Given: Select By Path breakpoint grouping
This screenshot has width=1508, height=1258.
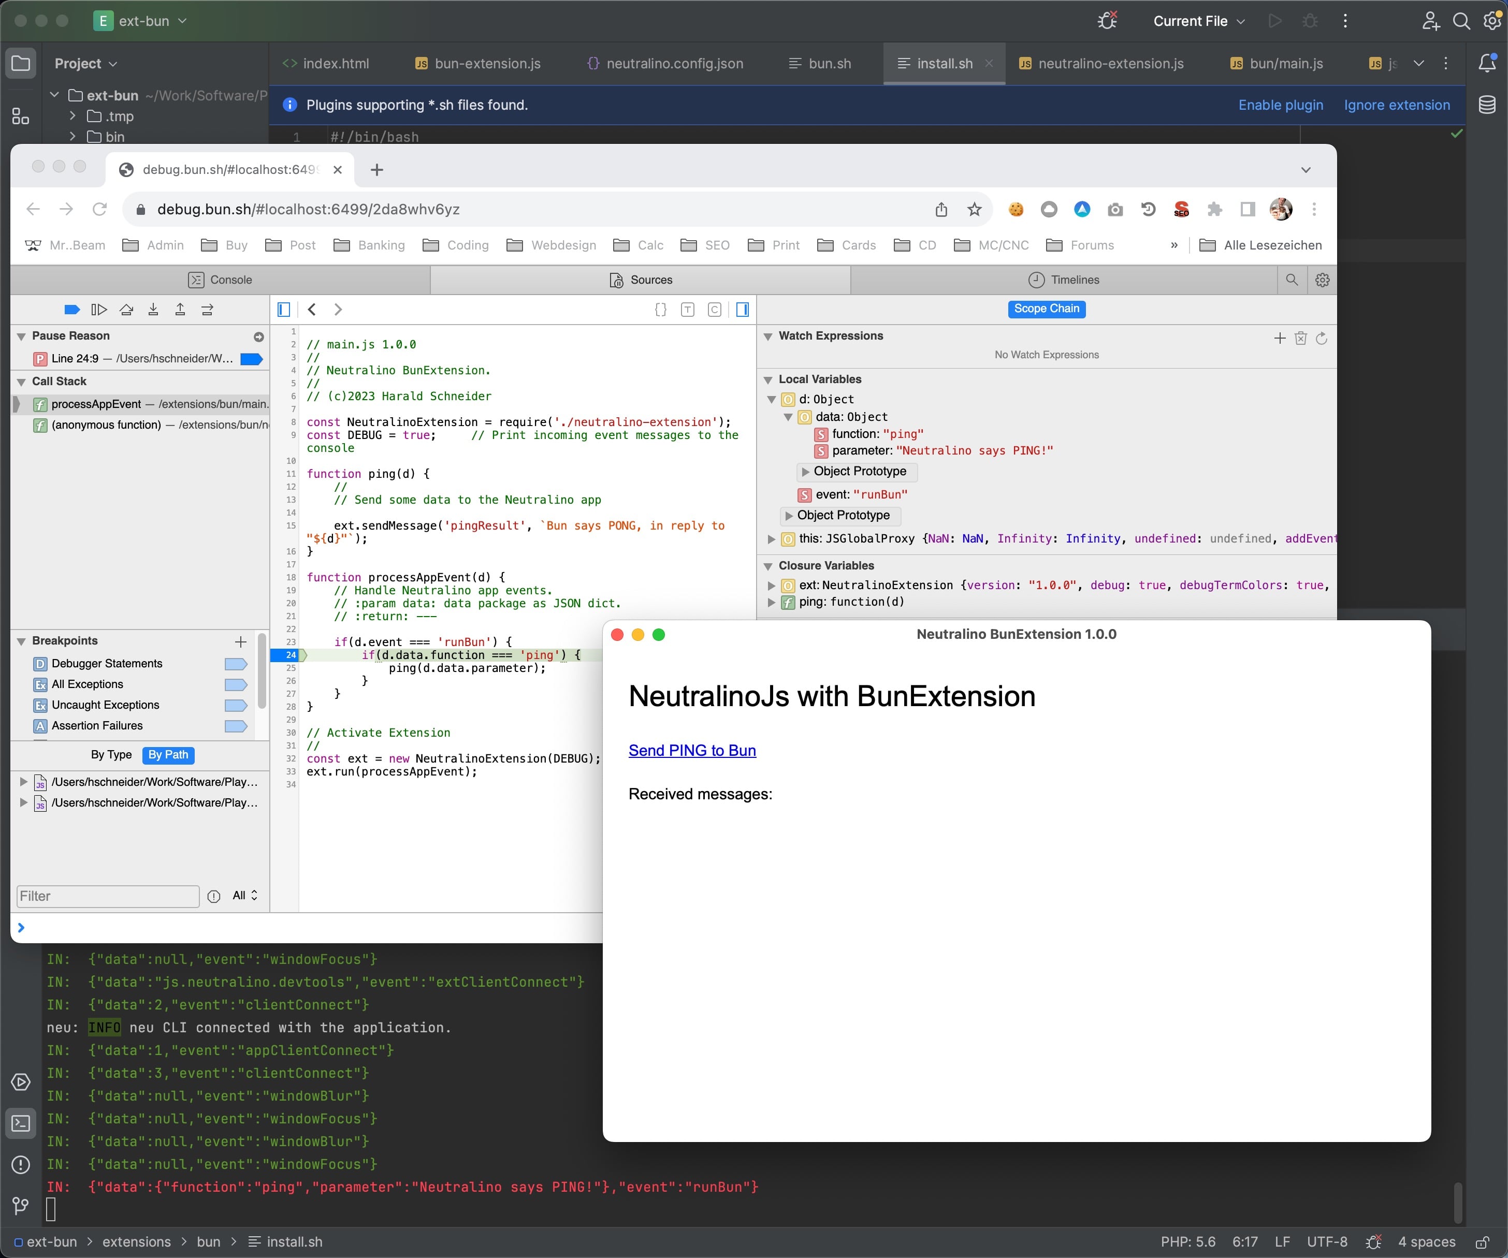Looking at the screenshot, I should (168, 755).
